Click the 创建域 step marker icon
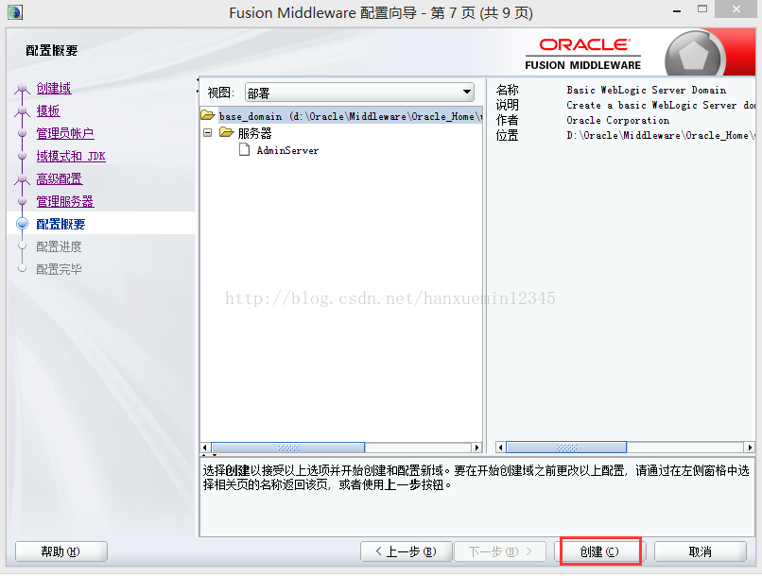762x576 pixels. 23,88
